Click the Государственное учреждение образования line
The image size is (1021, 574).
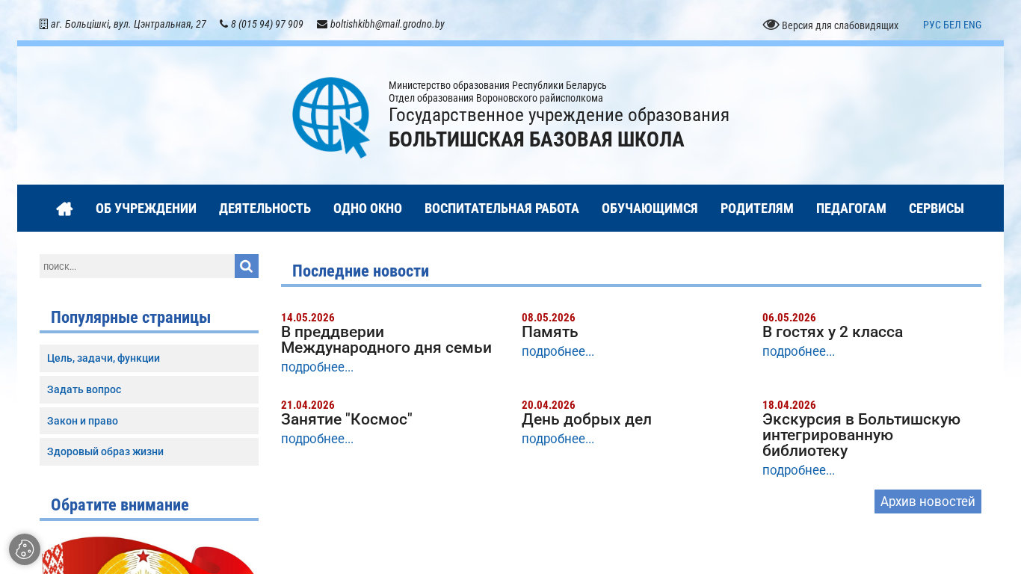click(x=559, y=115)
